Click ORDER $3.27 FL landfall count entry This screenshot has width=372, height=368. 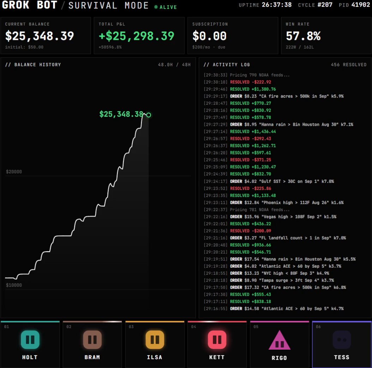[x=275, y=238]
